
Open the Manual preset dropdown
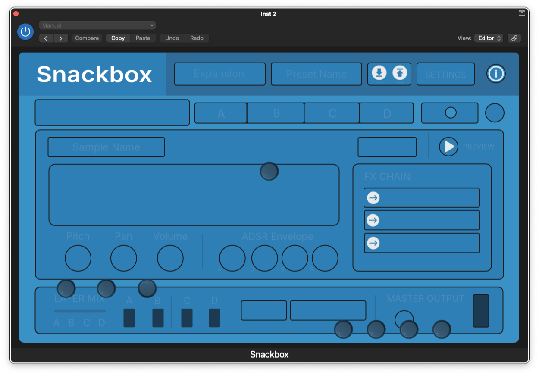pyautogui.click(x=97, y=25)
